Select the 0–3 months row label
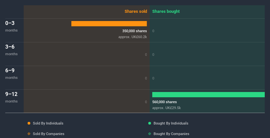 (x=12, y=26)
